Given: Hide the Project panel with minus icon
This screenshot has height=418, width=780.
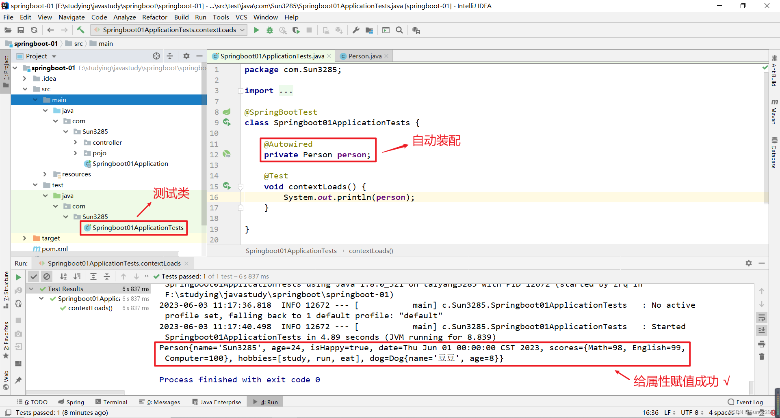Looking at the screenshot, I should tap(199, 56).
